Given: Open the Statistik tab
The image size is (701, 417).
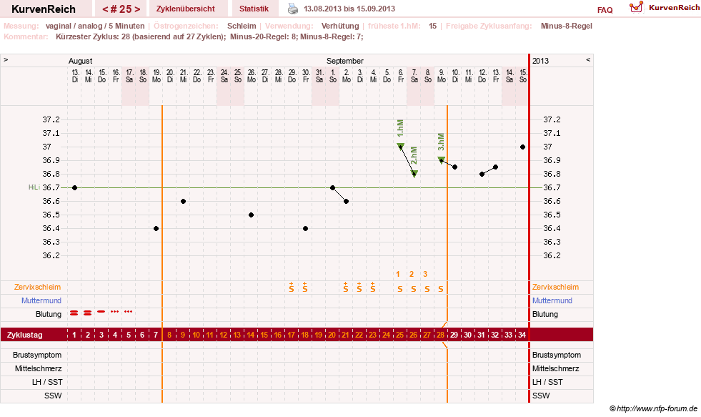Looking at the screenshot, I should pyautogui.click(x=254, y=9).
